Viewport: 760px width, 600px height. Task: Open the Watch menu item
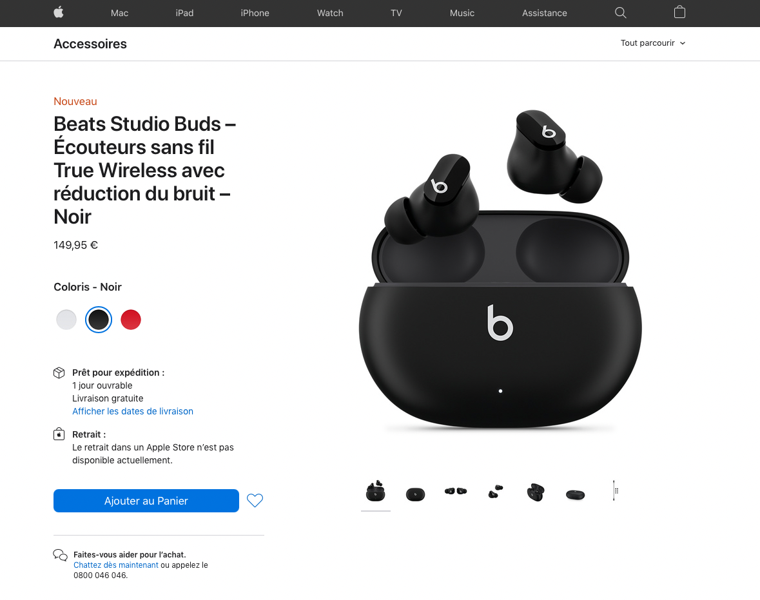point(330,13)
